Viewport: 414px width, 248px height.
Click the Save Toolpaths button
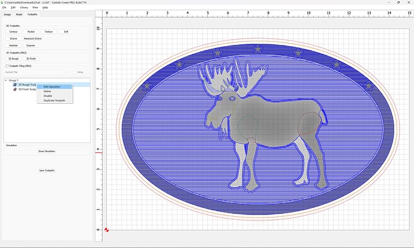point(47,171)
